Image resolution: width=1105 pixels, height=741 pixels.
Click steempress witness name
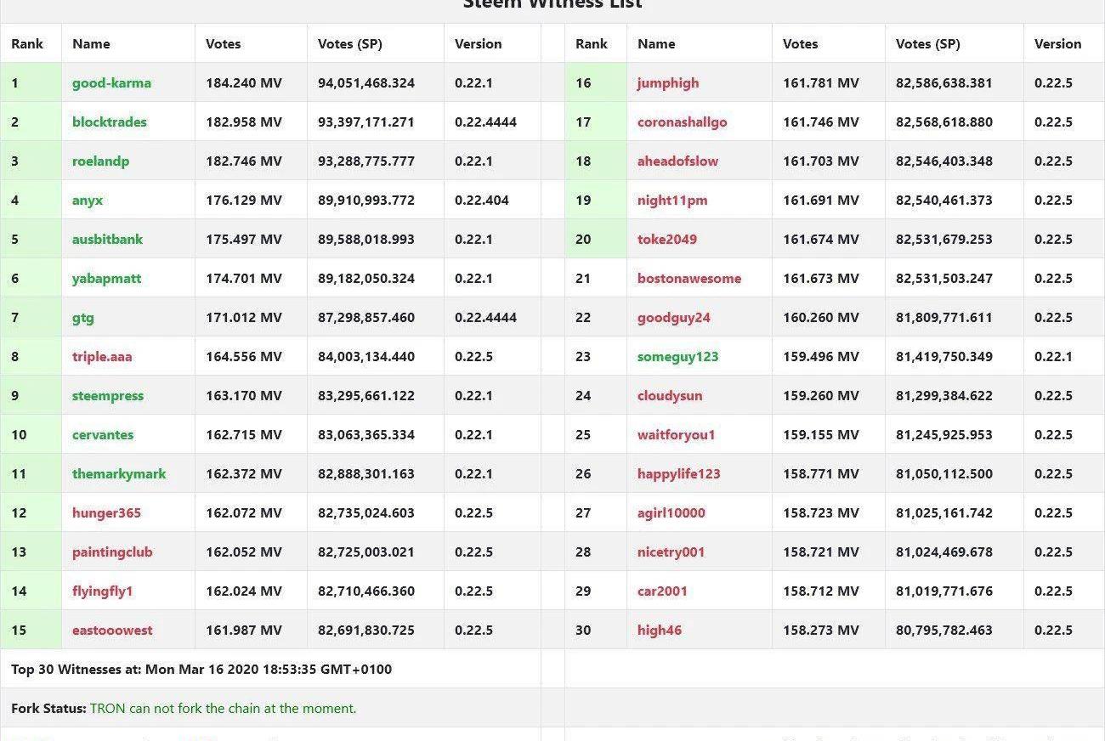(108, 396)
